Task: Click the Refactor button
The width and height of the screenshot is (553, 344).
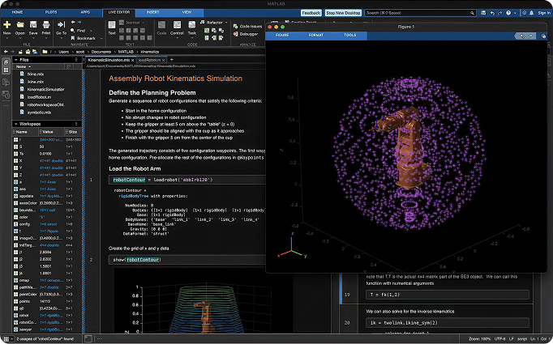Action: pyautogui.click(x=212, y=22)
